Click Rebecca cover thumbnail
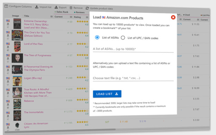The image size is (216, 135). click(17, 104)
